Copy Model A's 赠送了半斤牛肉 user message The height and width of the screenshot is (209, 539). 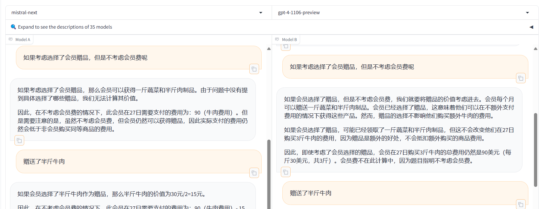(x=254, y=173)
